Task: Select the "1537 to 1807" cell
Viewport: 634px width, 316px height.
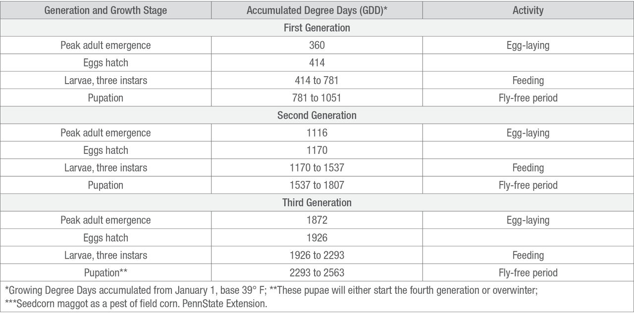Action: [x=317, y=185]
